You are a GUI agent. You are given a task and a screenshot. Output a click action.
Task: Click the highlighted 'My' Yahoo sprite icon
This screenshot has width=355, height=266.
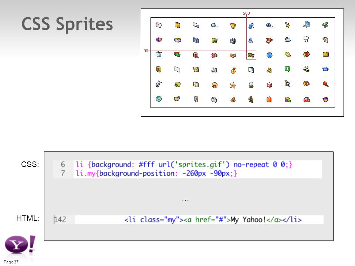click(251, 55)
